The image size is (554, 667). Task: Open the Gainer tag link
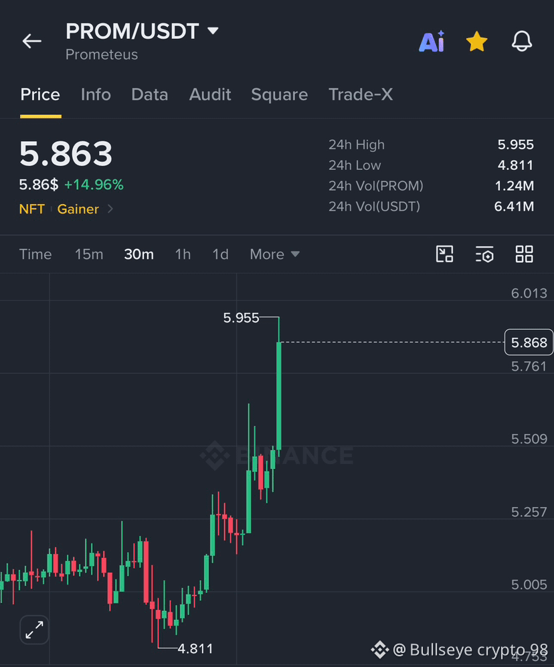78,209
